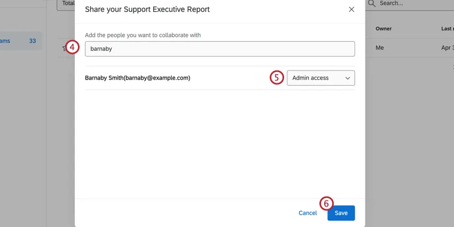This screenshot has height=227, width=454.
Task: Click the Cancel link
Action: [x=308, y=213]
